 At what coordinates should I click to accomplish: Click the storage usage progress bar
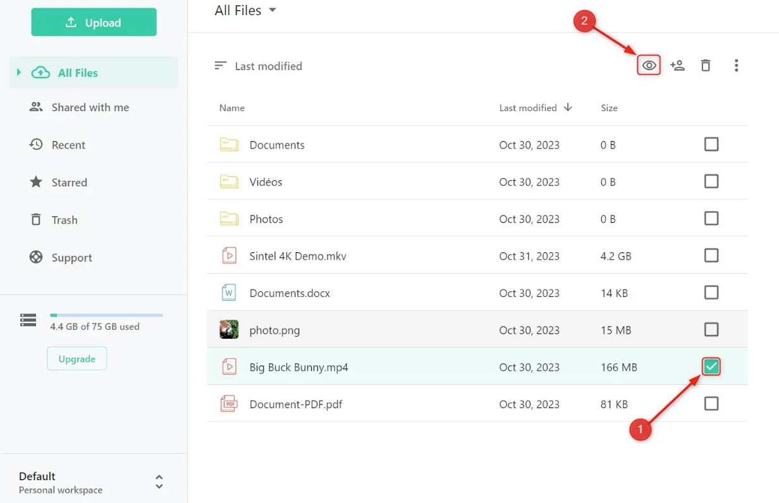(x=106, y=315)
